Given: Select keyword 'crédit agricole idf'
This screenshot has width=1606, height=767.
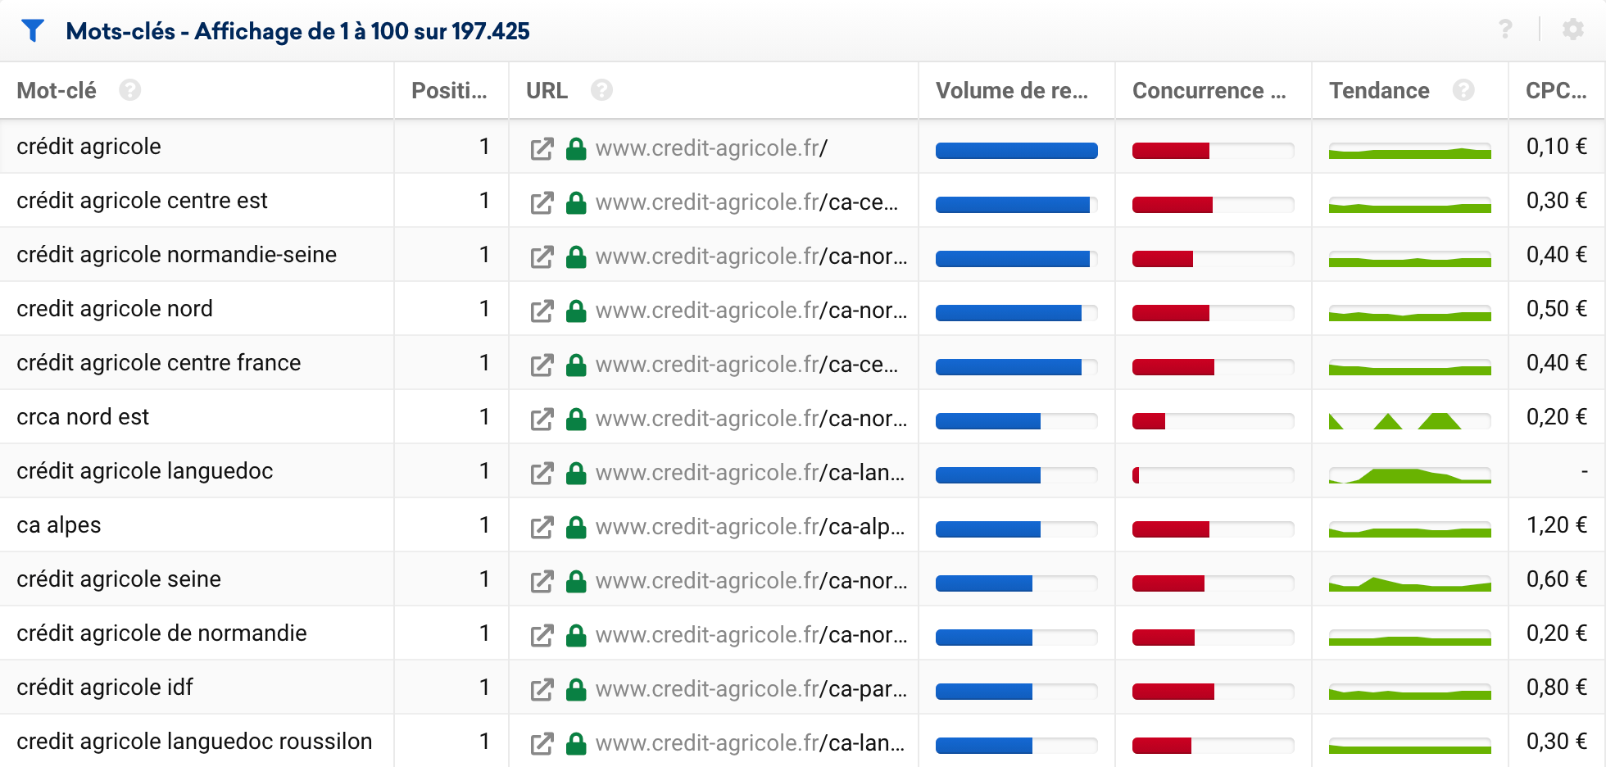Looking at the screenshot, I should [105, 688].
